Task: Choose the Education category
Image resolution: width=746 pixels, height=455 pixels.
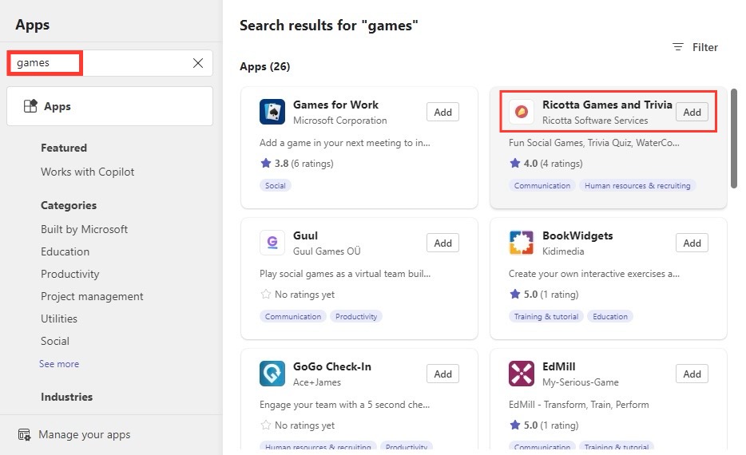Action: (x=65, y=251)
